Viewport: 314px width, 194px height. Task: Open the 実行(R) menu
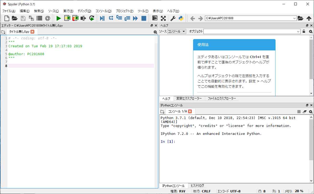point(68,11)
